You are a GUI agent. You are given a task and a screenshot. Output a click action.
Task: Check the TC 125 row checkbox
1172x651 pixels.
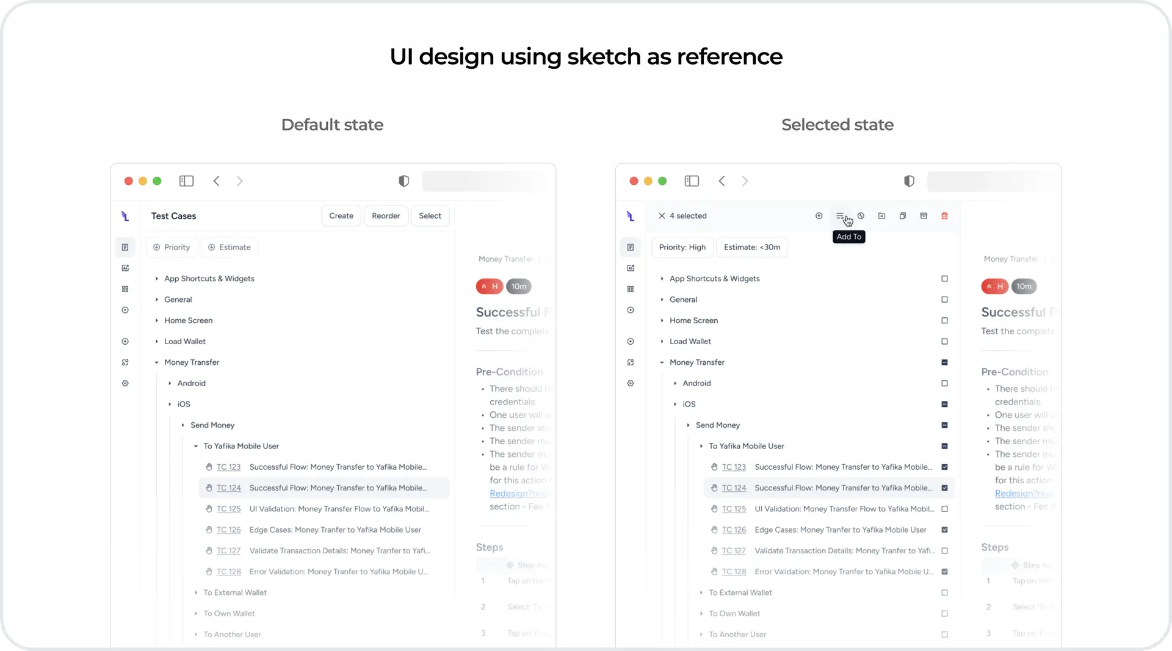click(944, 509)
